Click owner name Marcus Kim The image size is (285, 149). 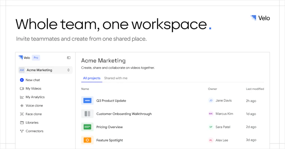[x=224, y=114]
